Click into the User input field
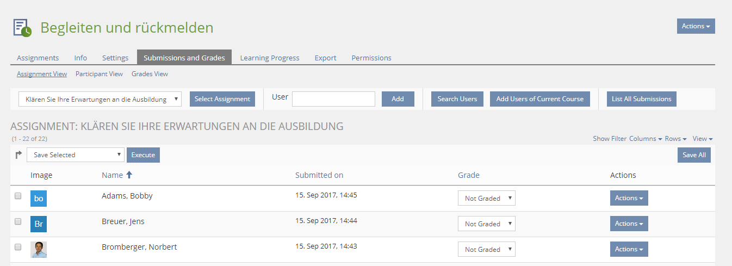 (333, 99)
